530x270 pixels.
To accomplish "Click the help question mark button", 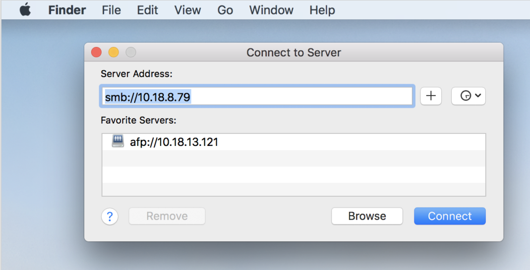I will pos(110,216).
